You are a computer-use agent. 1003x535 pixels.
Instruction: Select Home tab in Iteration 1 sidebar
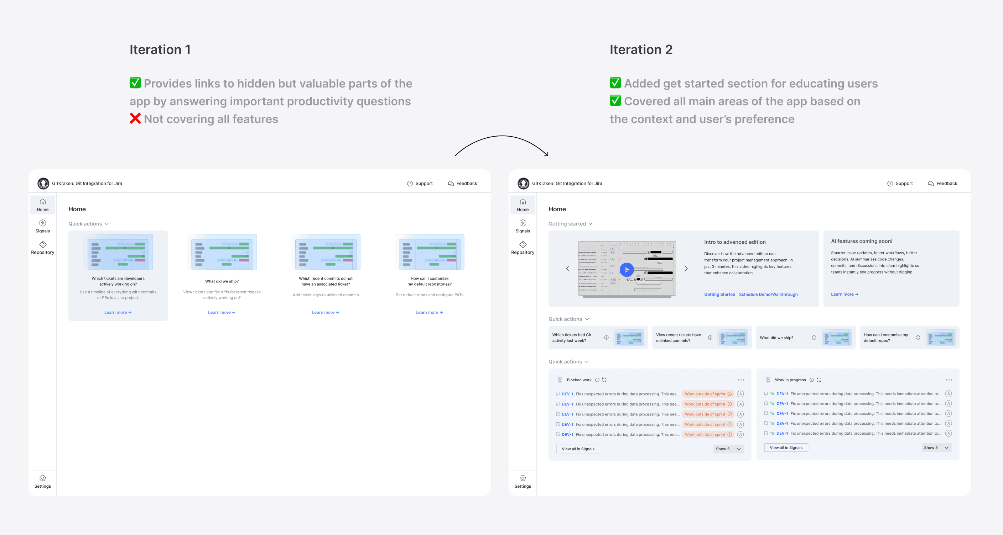(x=42, y=205)
